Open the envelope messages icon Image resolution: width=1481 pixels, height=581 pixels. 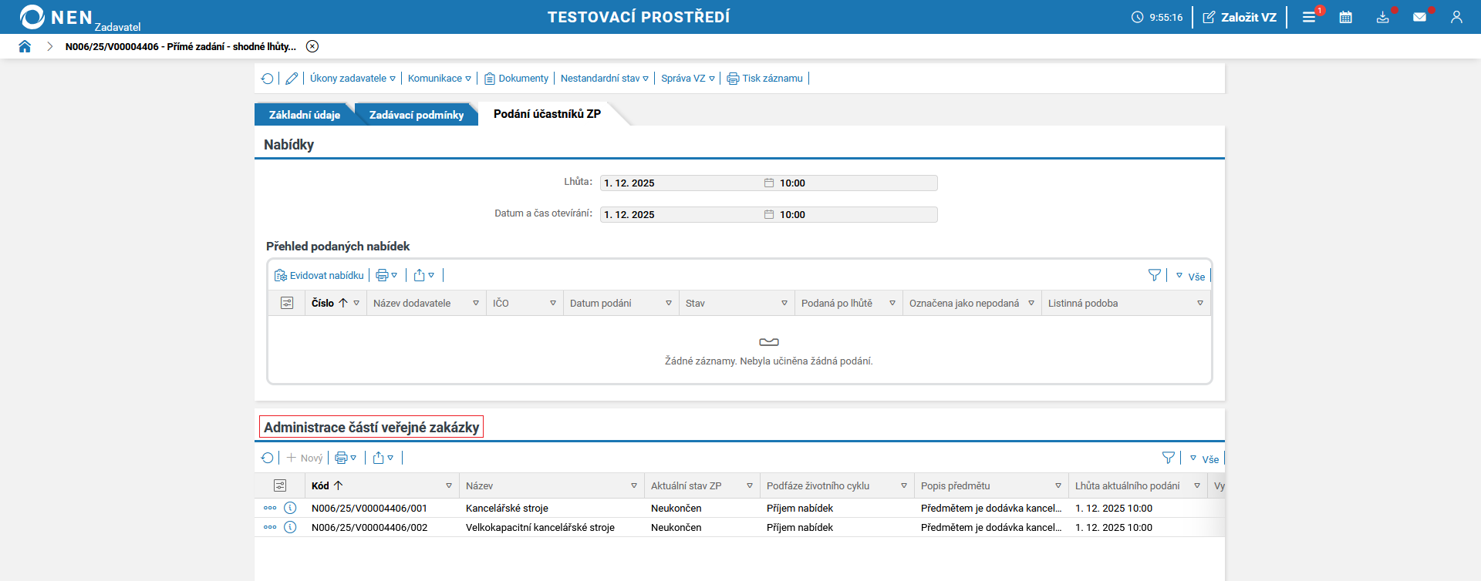[1419, 17]
